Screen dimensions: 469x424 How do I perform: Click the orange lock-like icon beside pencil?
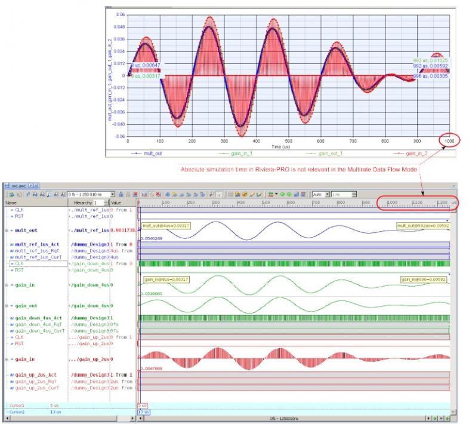coord(245,194)
